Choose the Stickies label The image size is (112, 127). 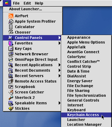tap(22, 109)
